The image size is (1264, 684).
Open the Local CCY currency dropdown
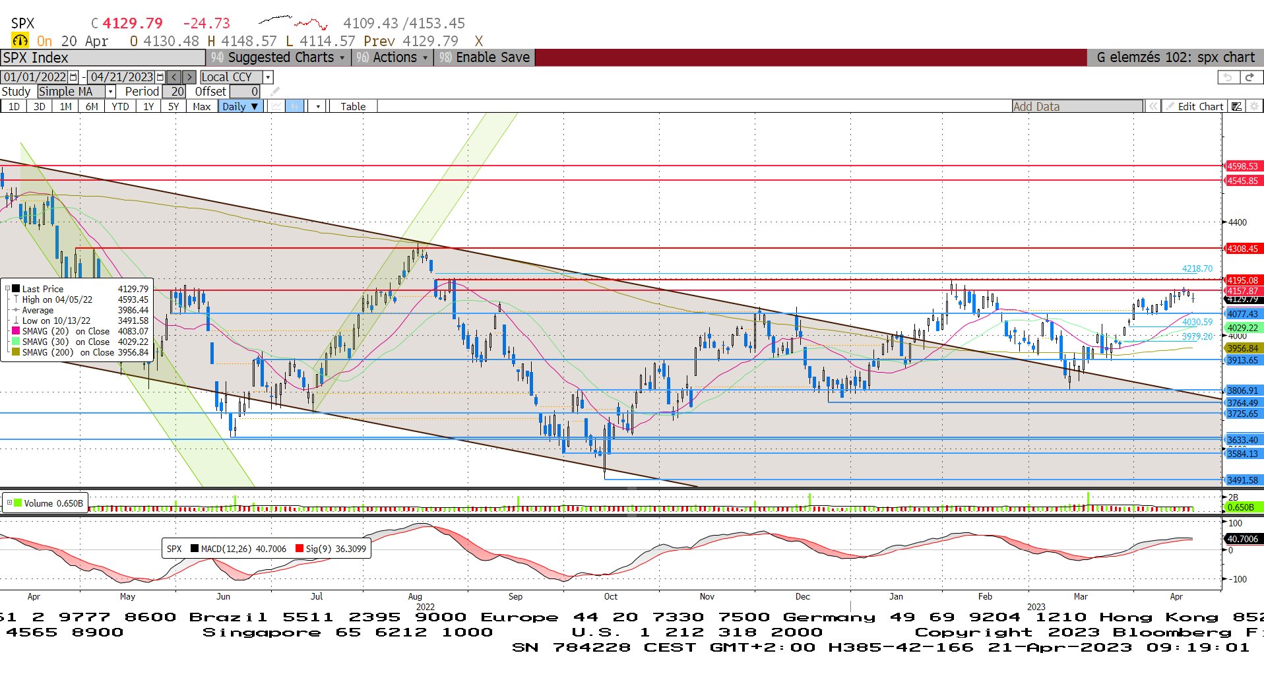pos(268,77)
